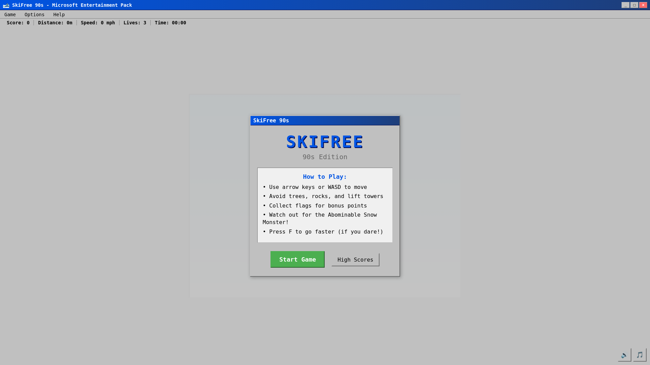This screenshot has height=365, width=650.
Task: Open the Game menu
Action: [10, 15]
